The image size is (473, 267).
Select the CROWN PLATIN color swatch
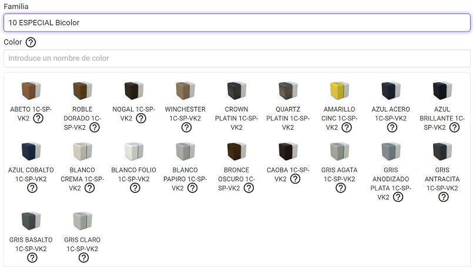coord(236,91)
